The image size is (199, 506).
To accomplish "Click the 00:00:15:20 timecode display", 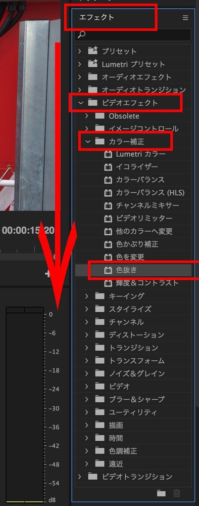I will pos(28,230).
